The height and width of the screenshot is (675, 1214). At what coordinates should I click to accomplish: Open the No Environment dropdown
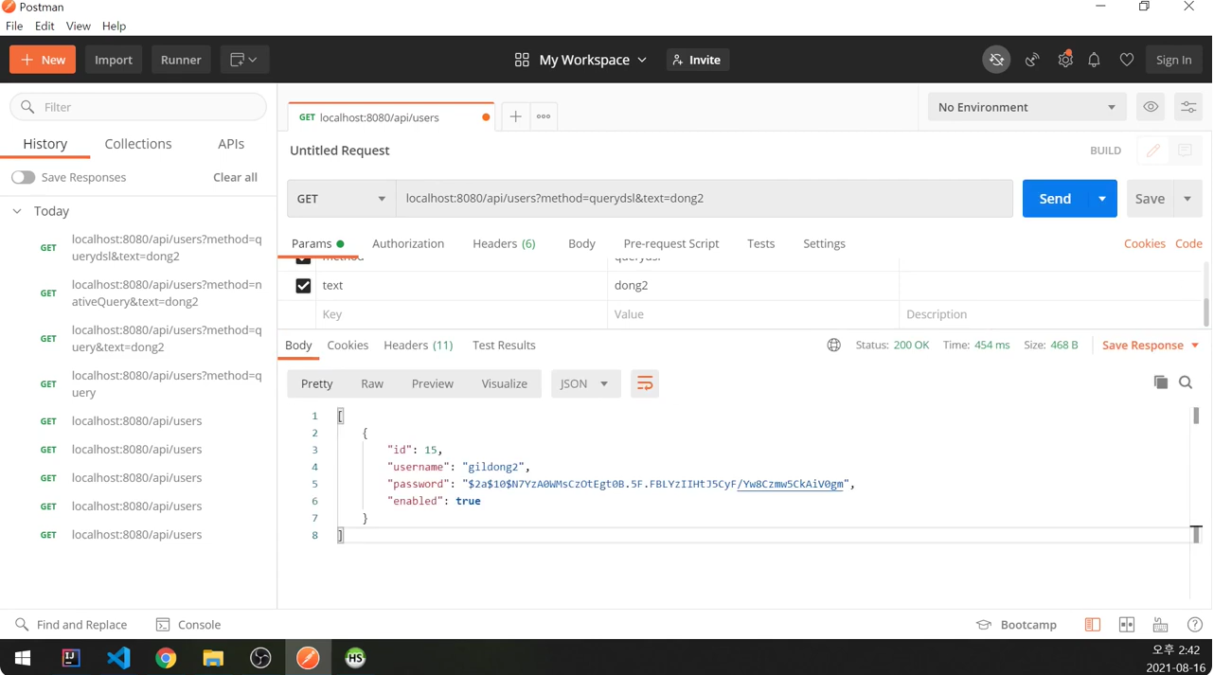pos(1027,107)
